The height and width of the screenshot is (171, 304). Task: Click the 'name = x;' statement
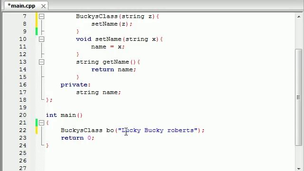(x=108, y=47)
